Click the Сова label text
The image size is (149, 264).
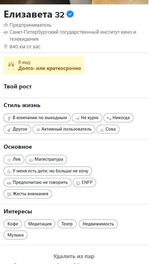(110, 129)
